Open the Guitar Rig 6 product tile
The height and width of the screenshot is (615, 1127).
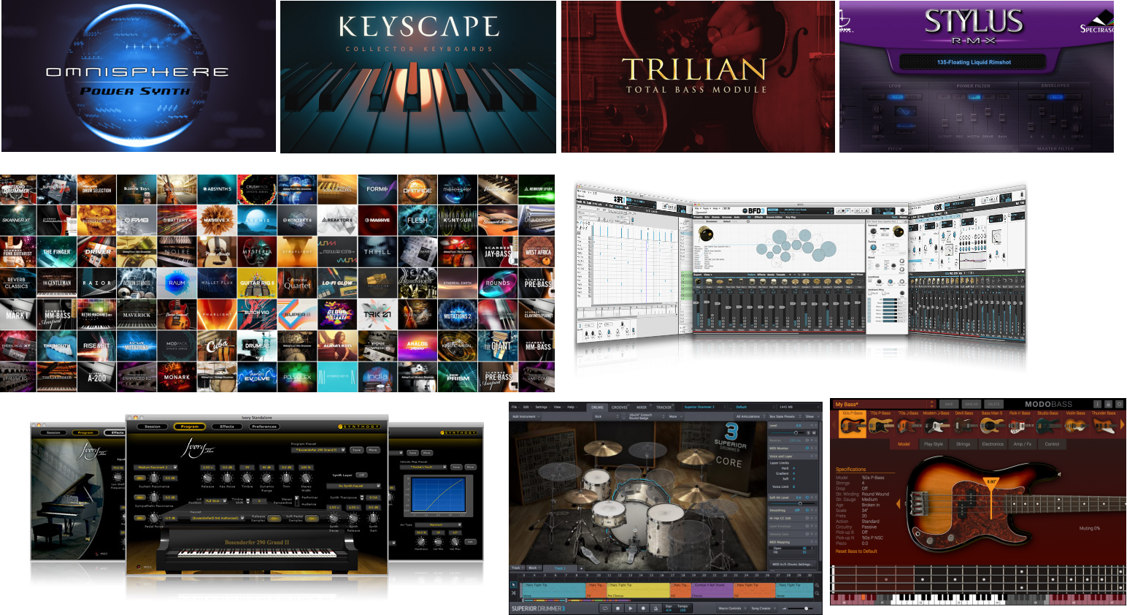(257, 283)
